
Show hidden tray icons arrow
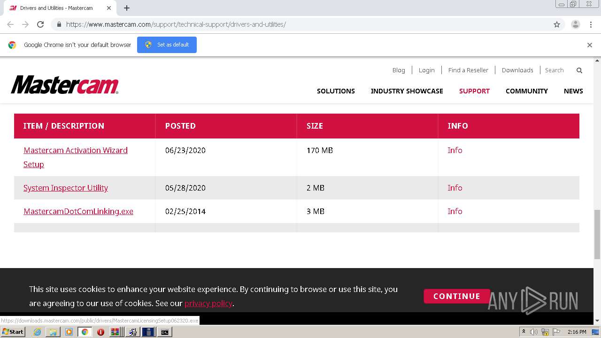pyautogui.click(x=524, y=332)
